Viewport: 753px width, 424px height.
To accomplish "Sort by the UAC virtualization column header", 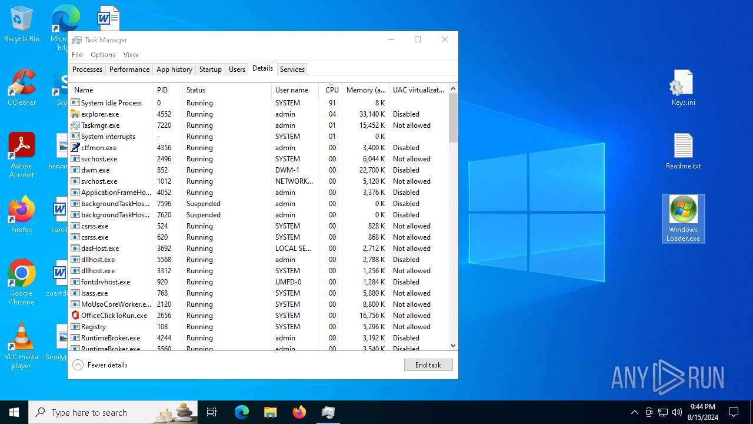I will coord(419,90).
